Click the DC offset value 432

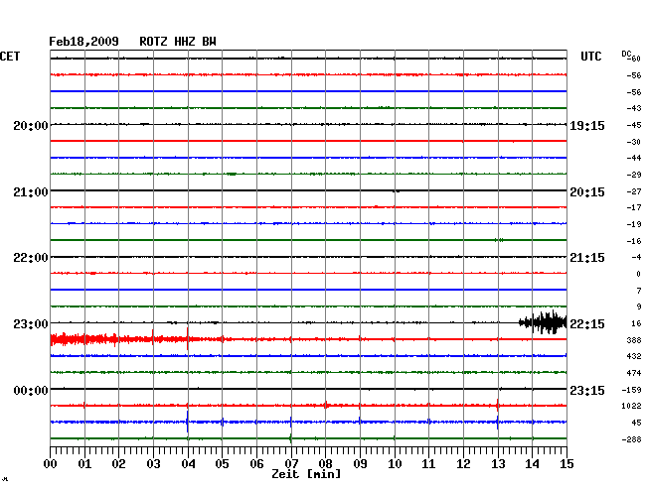[634, 356]
